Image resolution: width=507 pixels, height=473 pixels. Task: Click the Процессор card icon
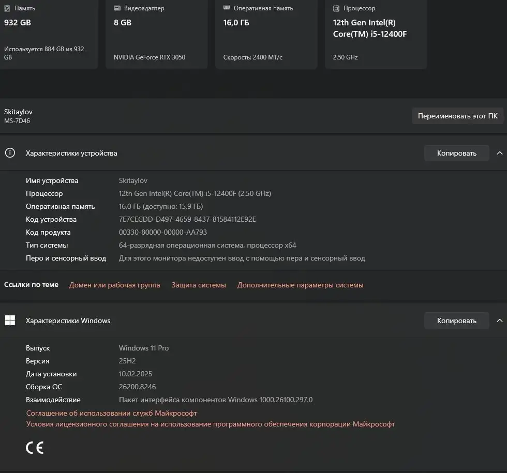click(336, 8)
